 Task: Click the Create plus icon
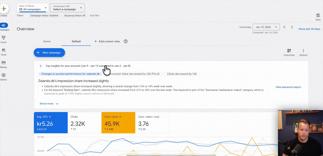click(4, 8)
